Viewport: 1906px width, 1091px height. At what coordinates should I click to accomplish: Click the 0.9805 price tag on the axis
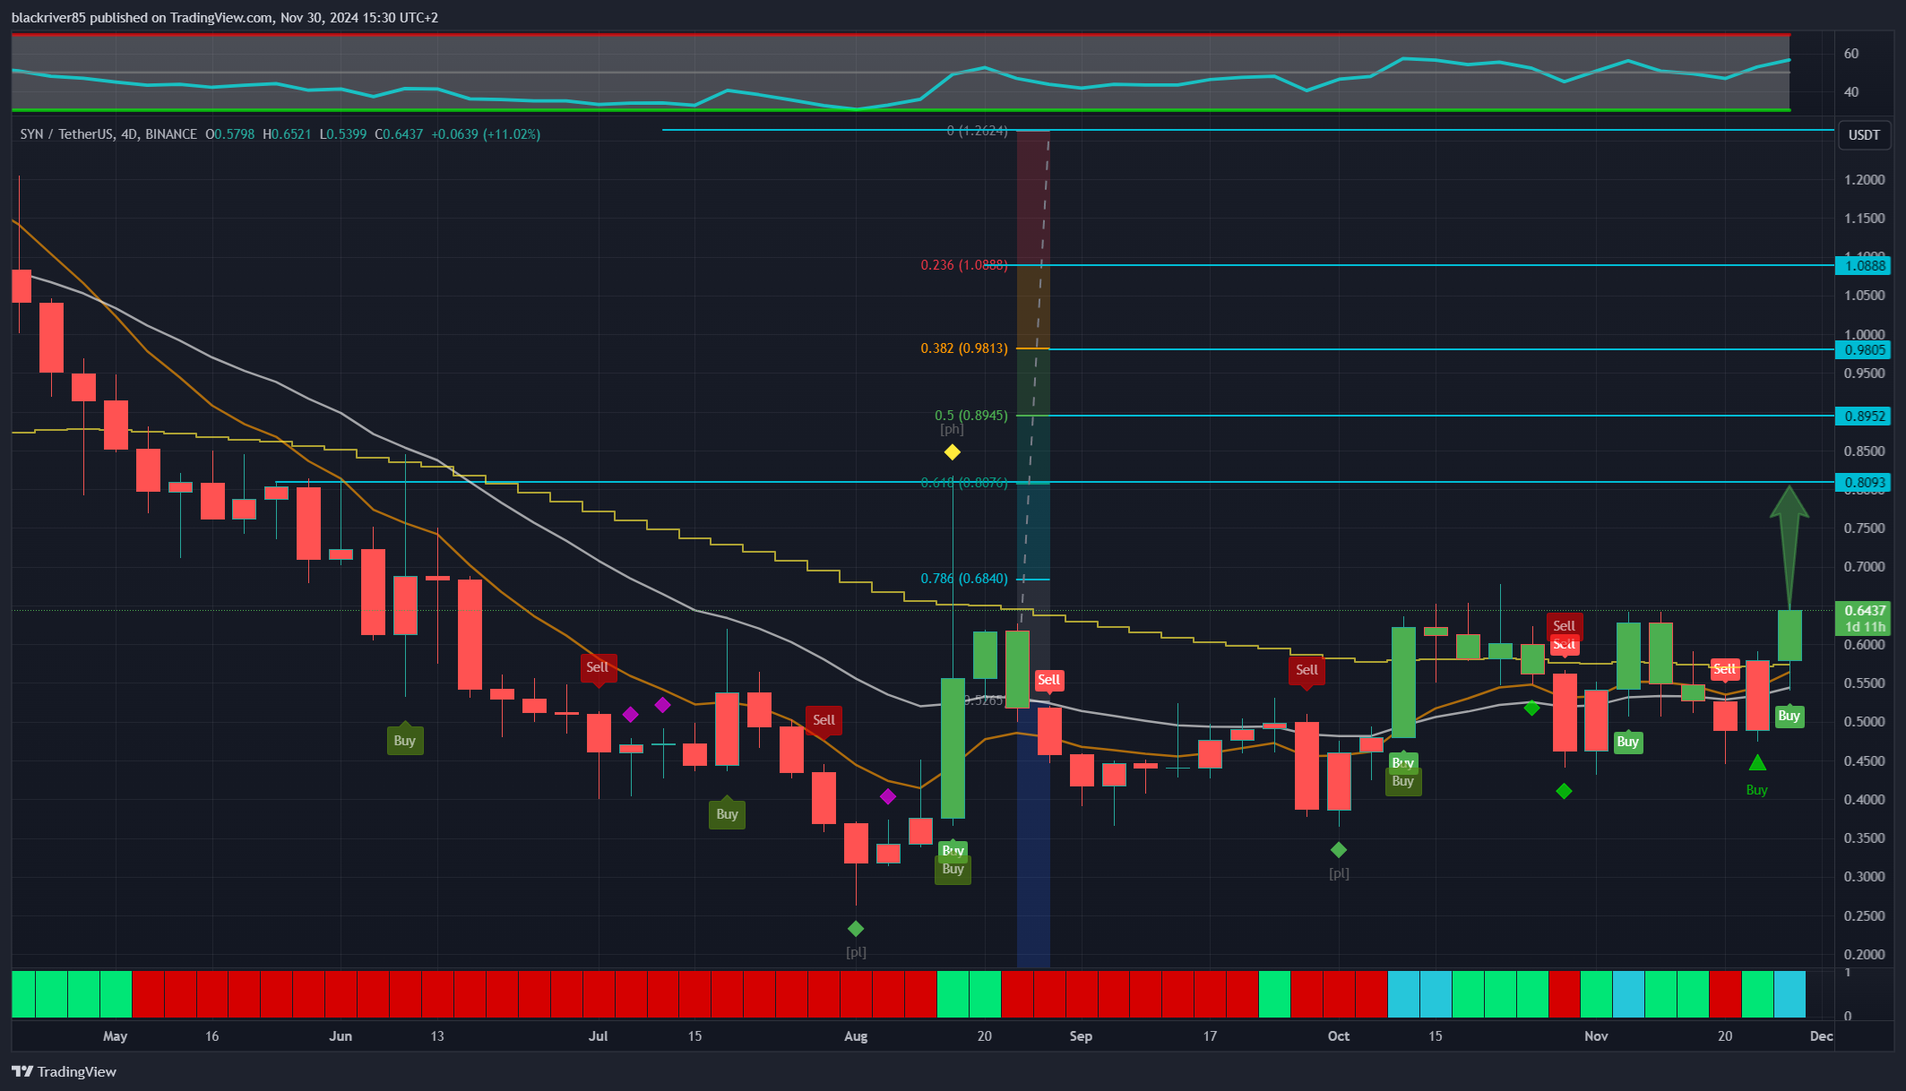(1863, 350)
